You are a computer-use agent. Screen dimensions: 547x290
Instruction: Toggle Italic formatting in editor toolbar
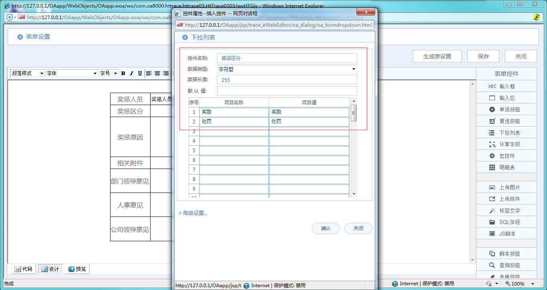tap(131, 73)
